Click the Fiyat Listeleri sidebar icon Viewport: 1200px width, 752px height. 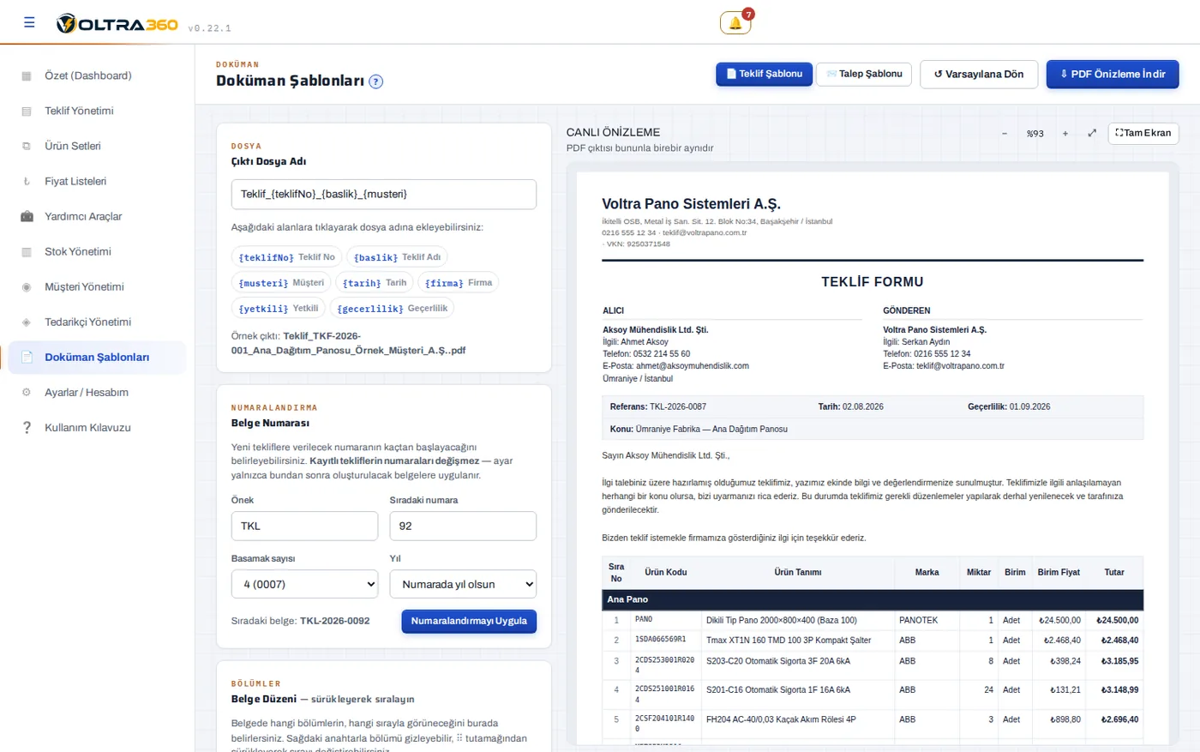[x=27, y=182]
